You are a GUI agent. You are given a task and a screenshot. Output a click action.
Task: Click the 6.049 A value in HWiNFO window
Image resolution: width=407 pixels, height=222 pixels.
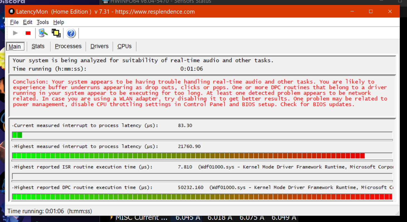[284, 218]
